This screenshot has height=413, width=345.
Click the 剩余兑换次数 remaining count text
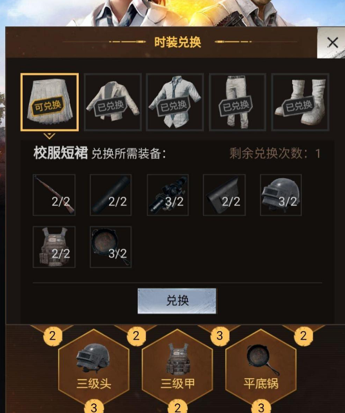click(275, 154)
